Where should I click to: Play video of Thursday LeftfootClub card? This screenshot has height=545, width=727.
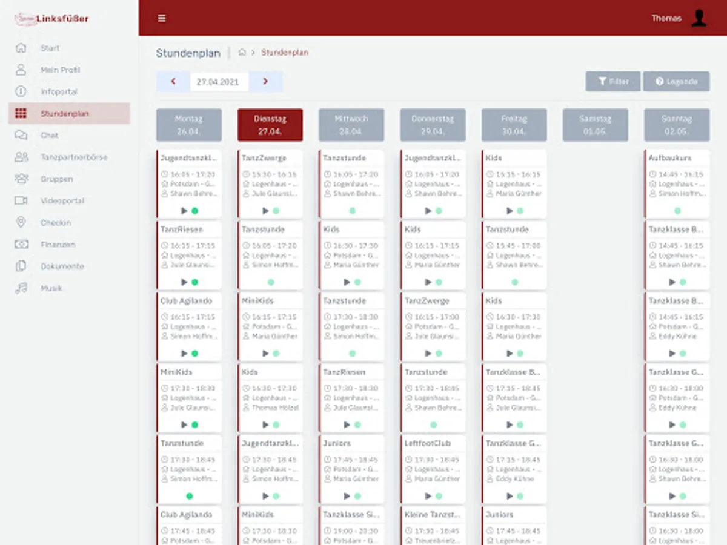pos(428,496)
